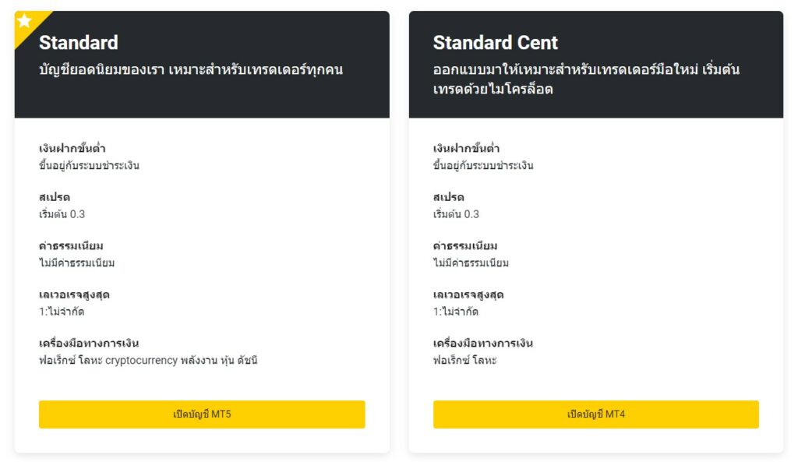Click instruments list with cryptocurrency in Standard card
This screenshot has height=462, width=798.
coord(148,360)
